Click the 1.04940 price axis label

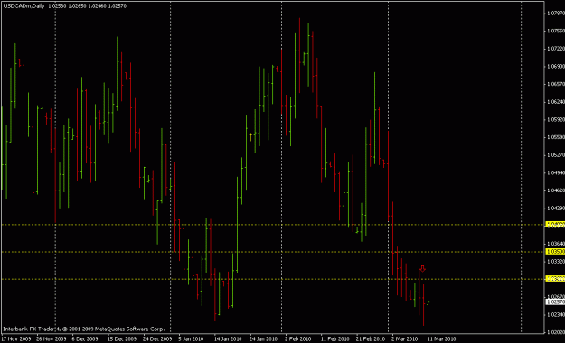coord(556,172)
